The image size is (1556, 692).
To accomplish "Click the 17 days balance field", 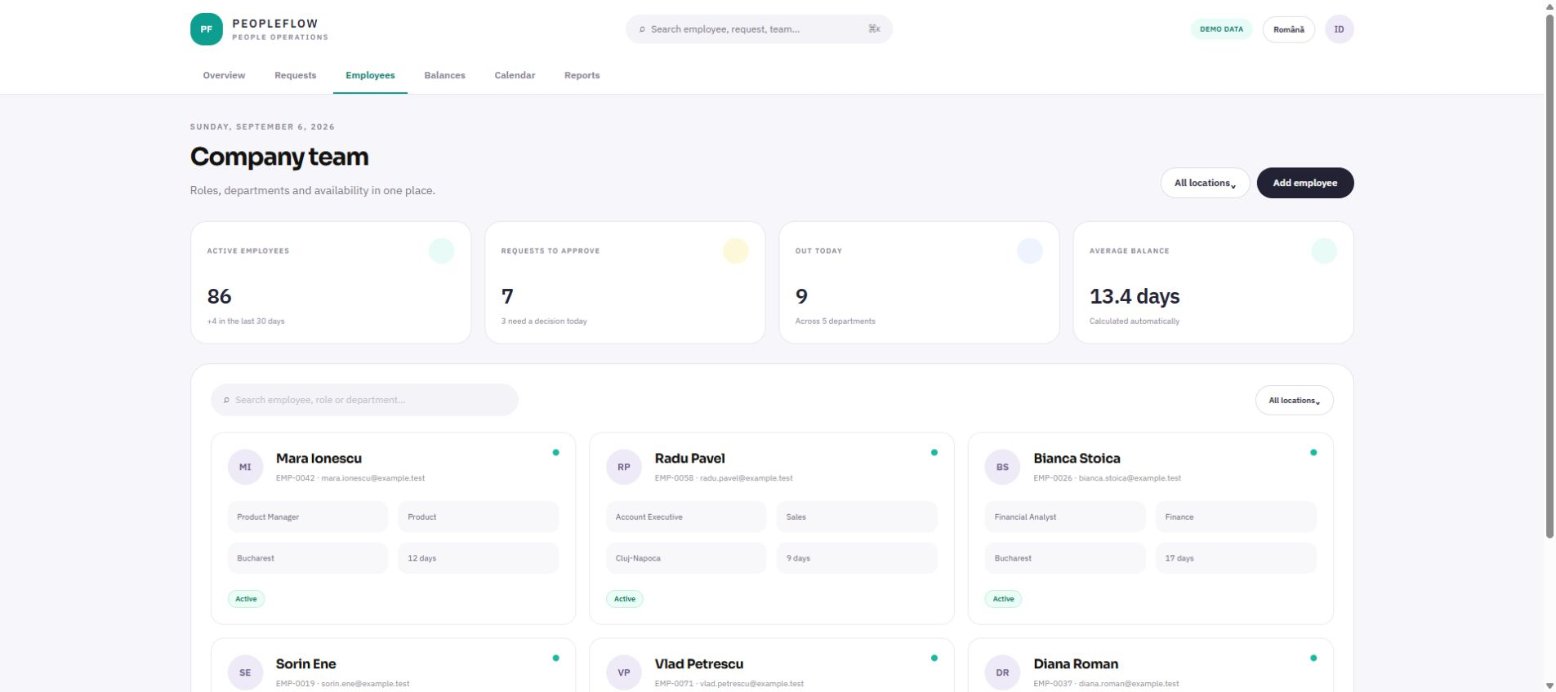I will pos(1236,558).
